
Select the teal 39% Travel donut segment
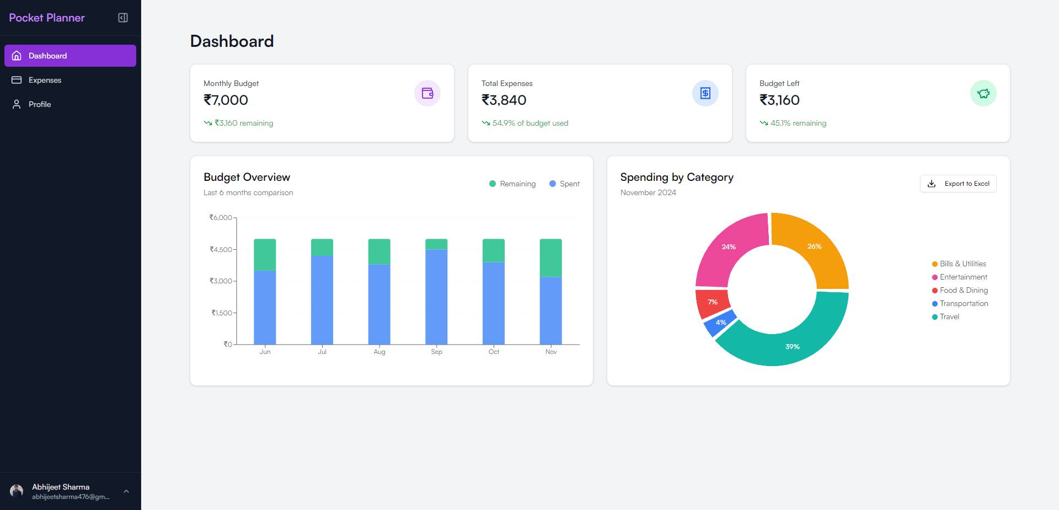click(793, 346)
